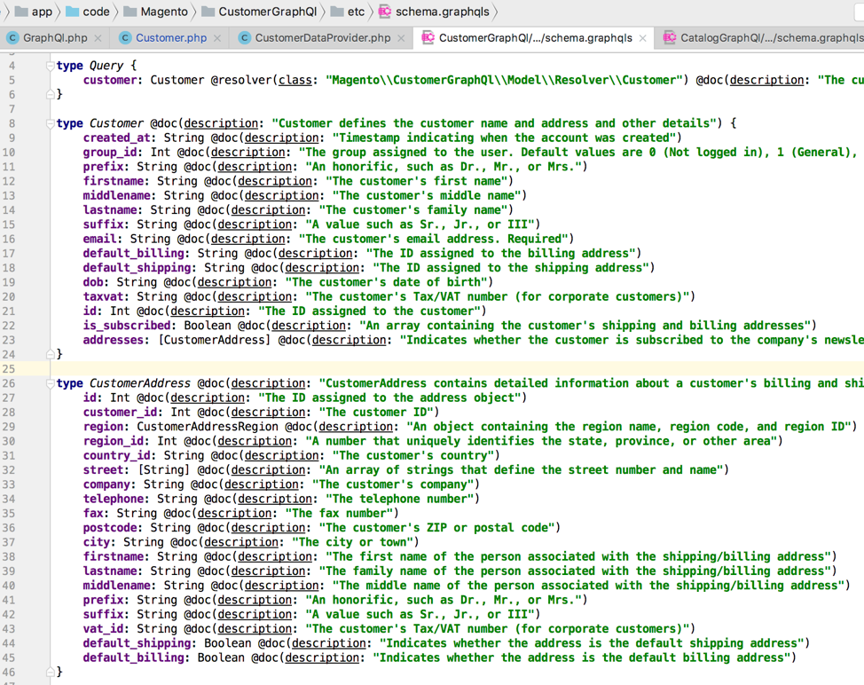
Task: Click the Magento folder icon in breadcrumb
Action: [130, 12]
